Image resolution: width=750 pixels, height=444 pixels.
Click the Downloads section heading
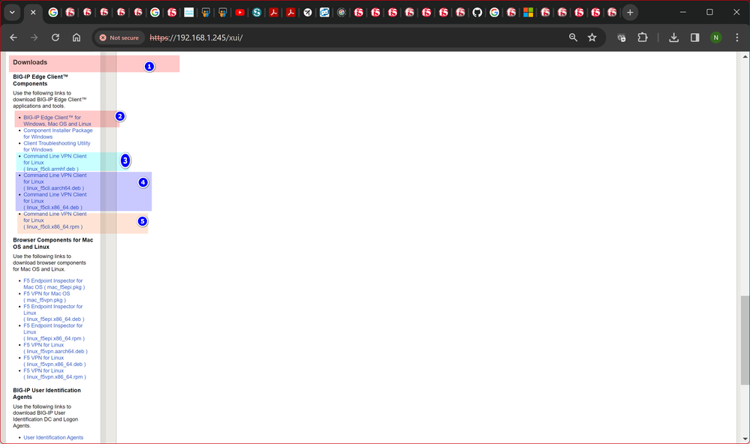point(30,62)
